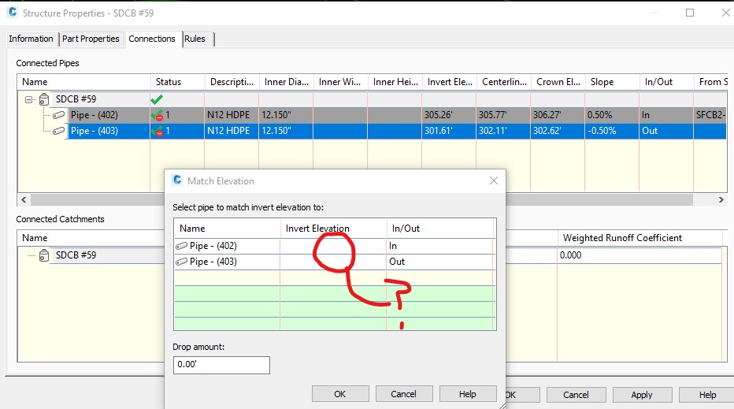Click the In cell in Match Elevation list
This screenshot has width=734, height=409.
click(x=440, y=246)
